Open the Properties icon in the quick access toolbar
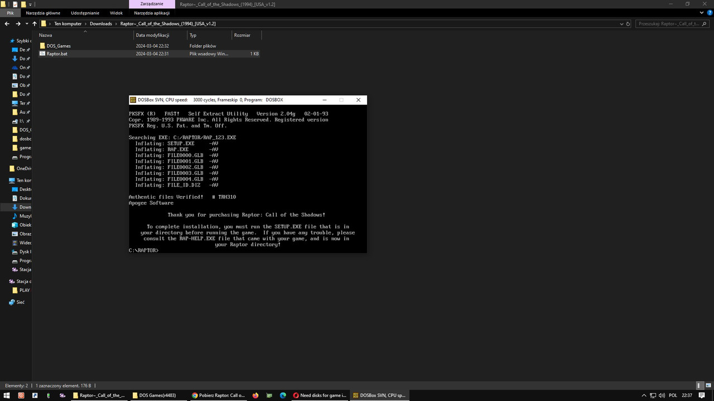 [x=15, y=4]
